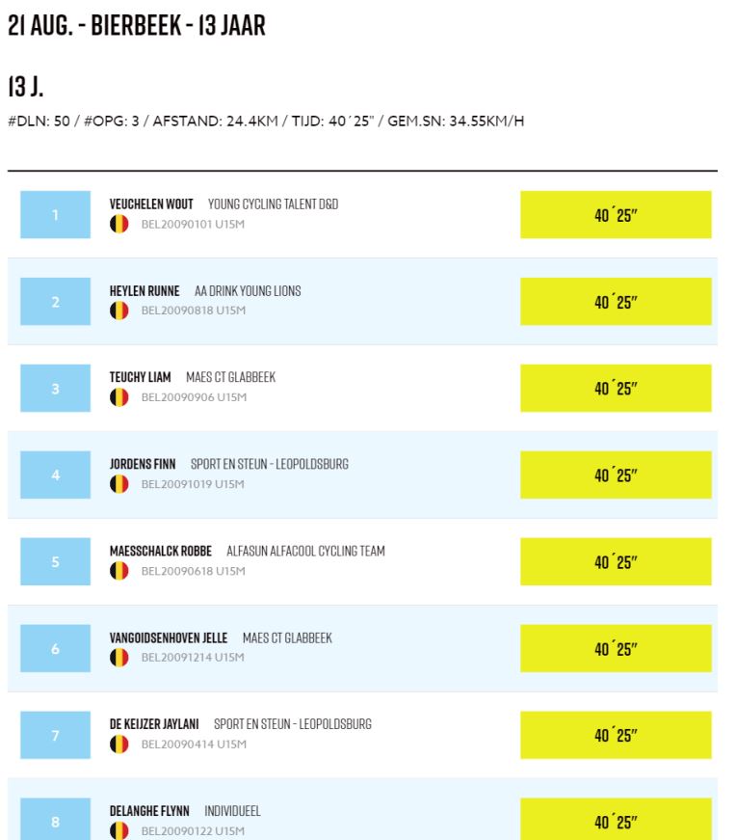Image resolution: width=736 pixels, height=840 pixels.
Task: Click Belgian flag under Maesschalck Robbe
Action: tap(119, 571)
